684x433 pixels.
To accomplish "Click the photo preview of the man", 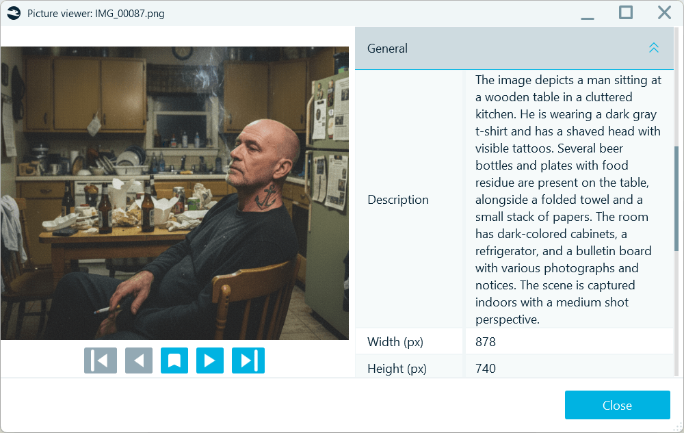I will pyautogui.click(x=174, y=192).
